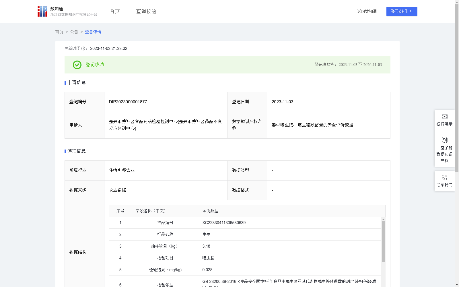The image size is (459, 287).
Task: Click the 企业数据 data source value
Action: (x=117, y=190)
